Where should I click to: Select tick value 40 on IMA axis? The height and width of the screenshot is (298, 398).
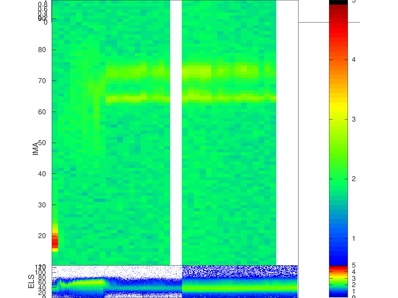coord(42,174)
